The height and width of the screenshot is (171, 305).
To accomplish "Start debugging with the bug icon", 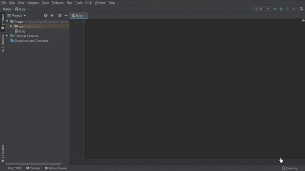I will 281,9.
